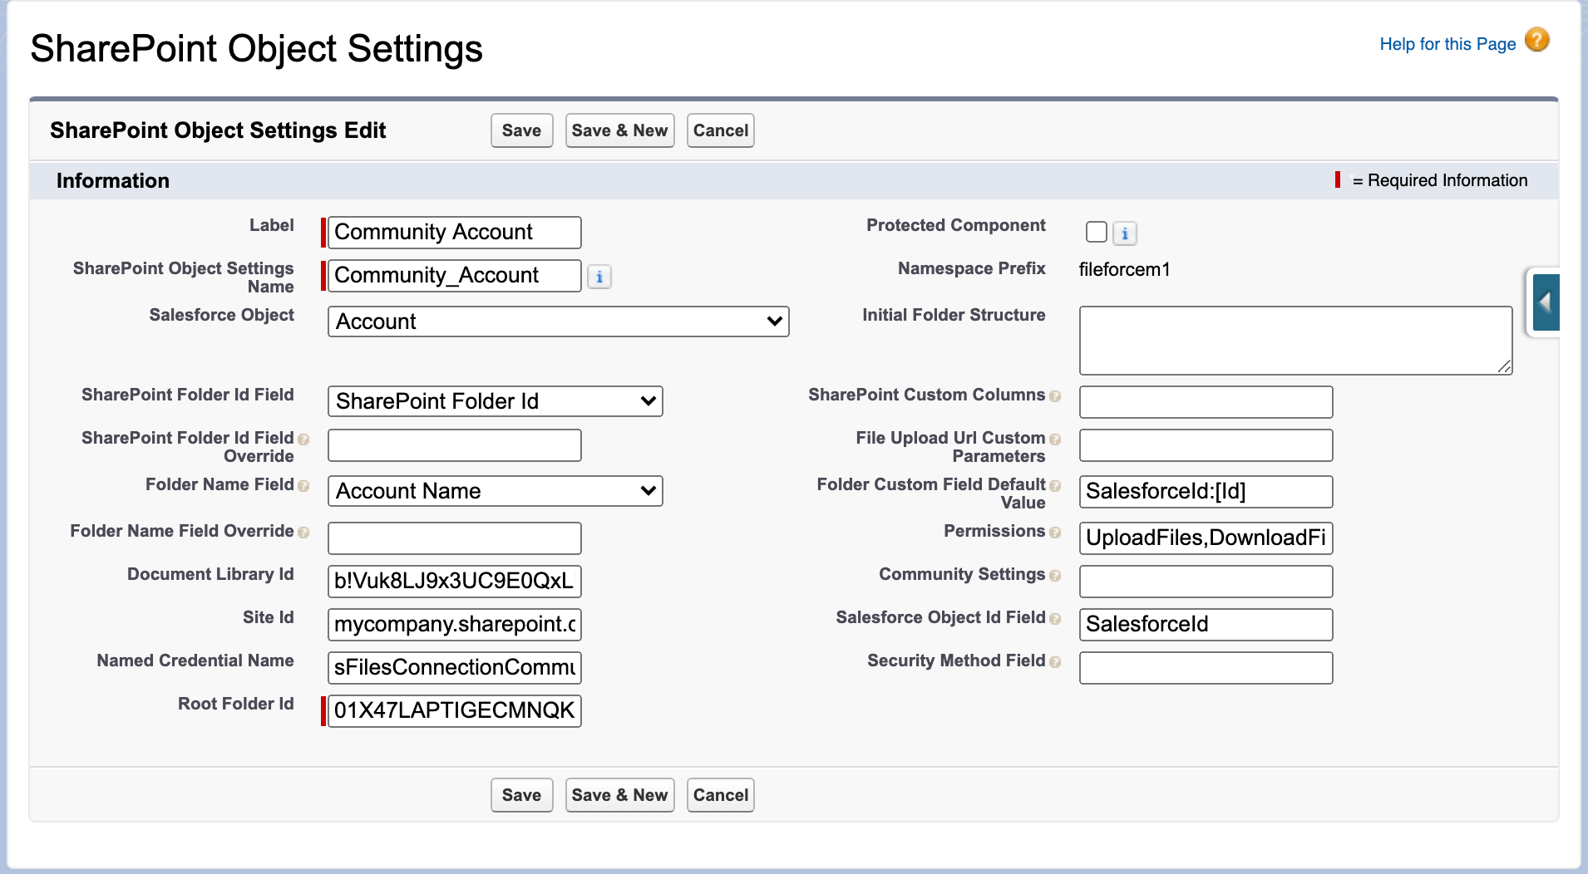Click help icon beside Folder Name Field Override

coord(303,532)
